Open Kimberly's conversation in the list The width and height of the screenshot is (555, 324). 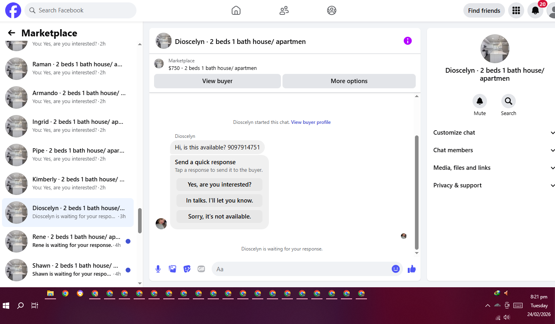coord(68,184)
